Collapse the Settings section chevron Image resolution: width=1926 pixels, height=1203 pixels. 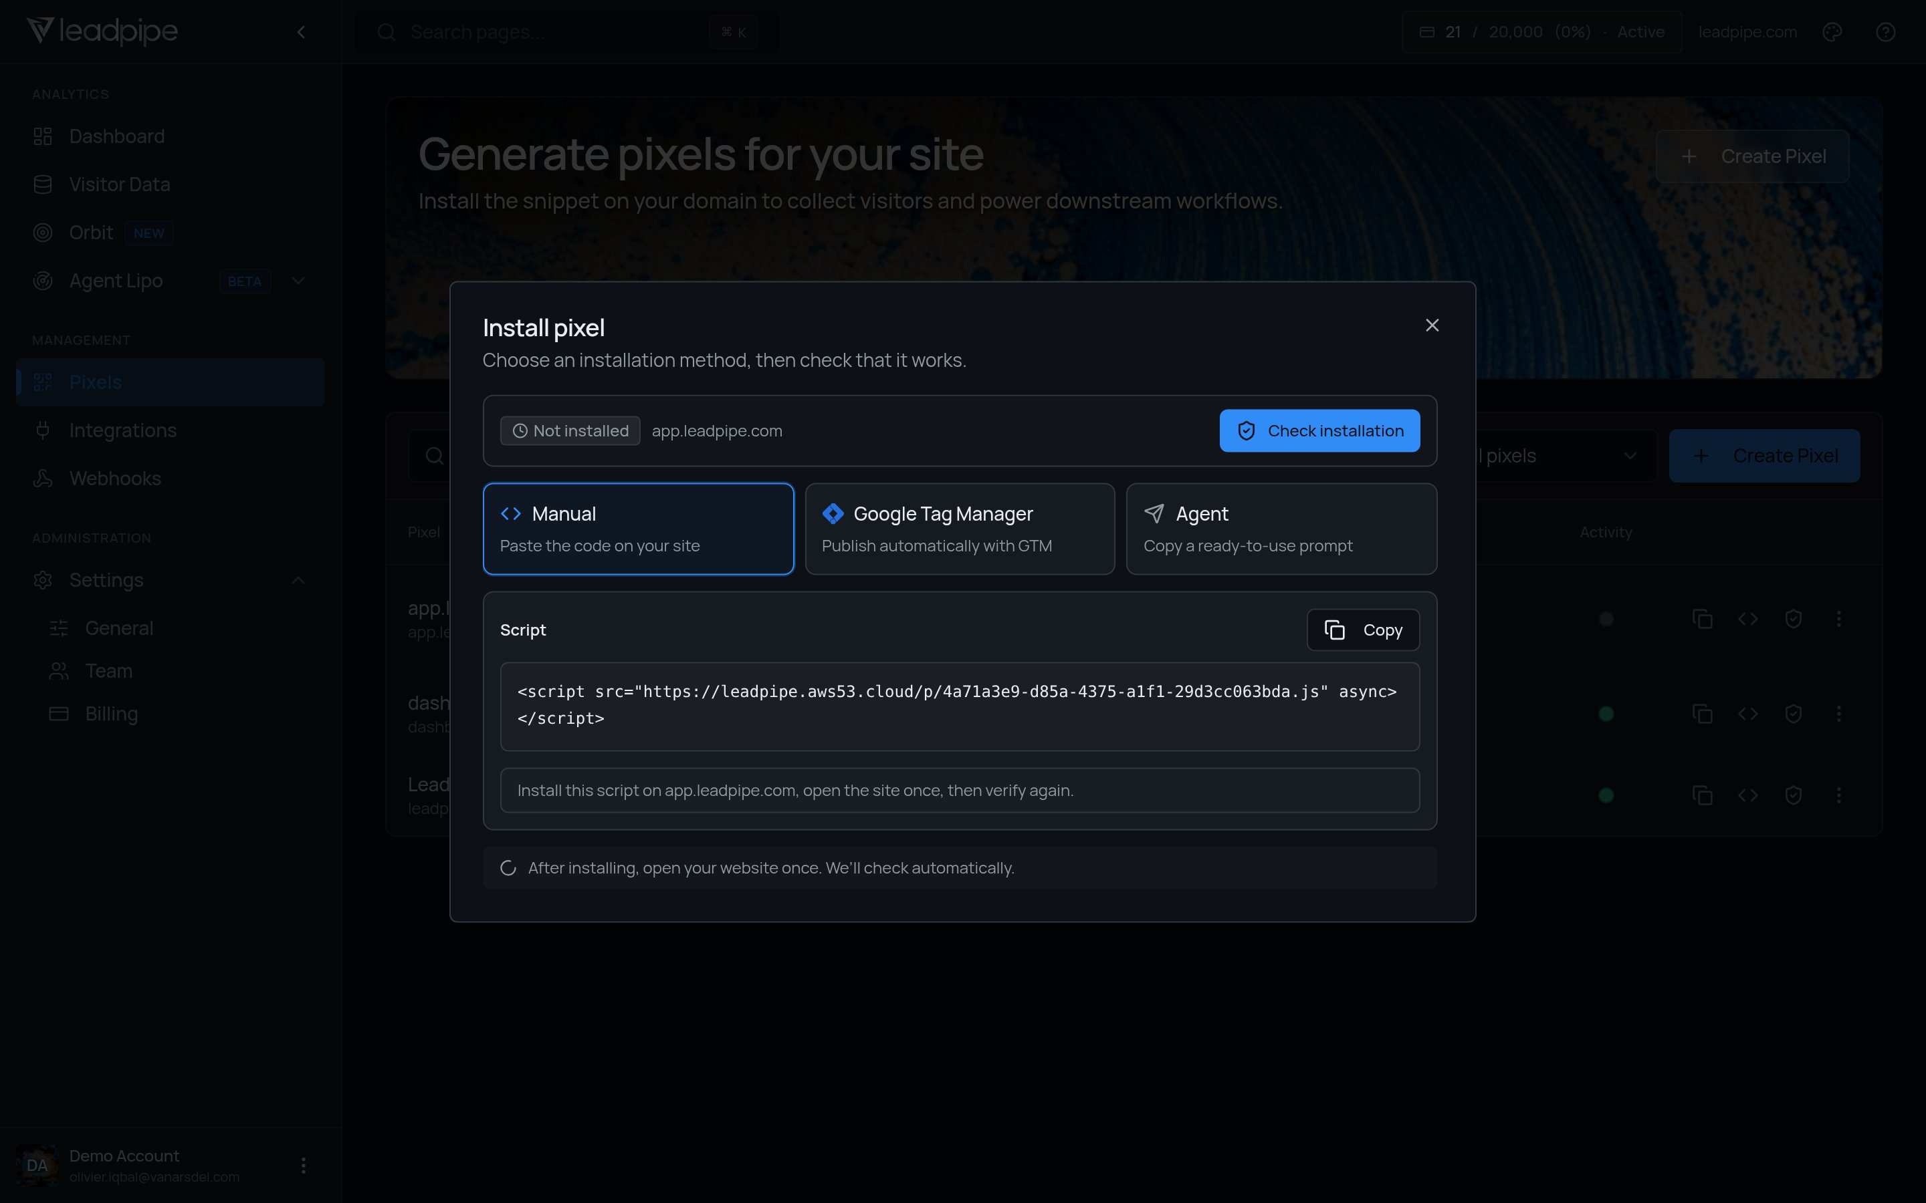pos(298,580)
